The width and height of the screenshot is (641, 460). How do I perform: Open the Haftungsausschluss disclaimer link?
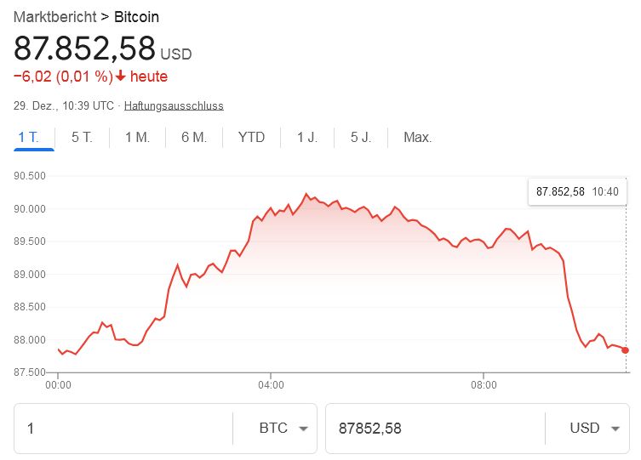point(174,106)
